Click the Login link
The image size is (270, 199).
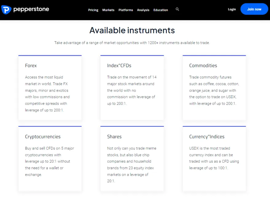click(x=232, y=9)
